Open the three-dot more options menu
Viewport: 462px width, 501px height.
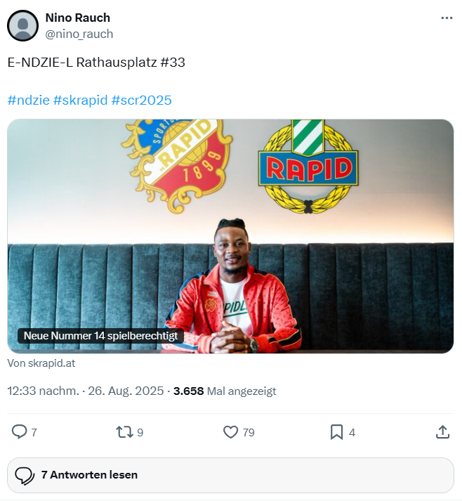(447, 18)
